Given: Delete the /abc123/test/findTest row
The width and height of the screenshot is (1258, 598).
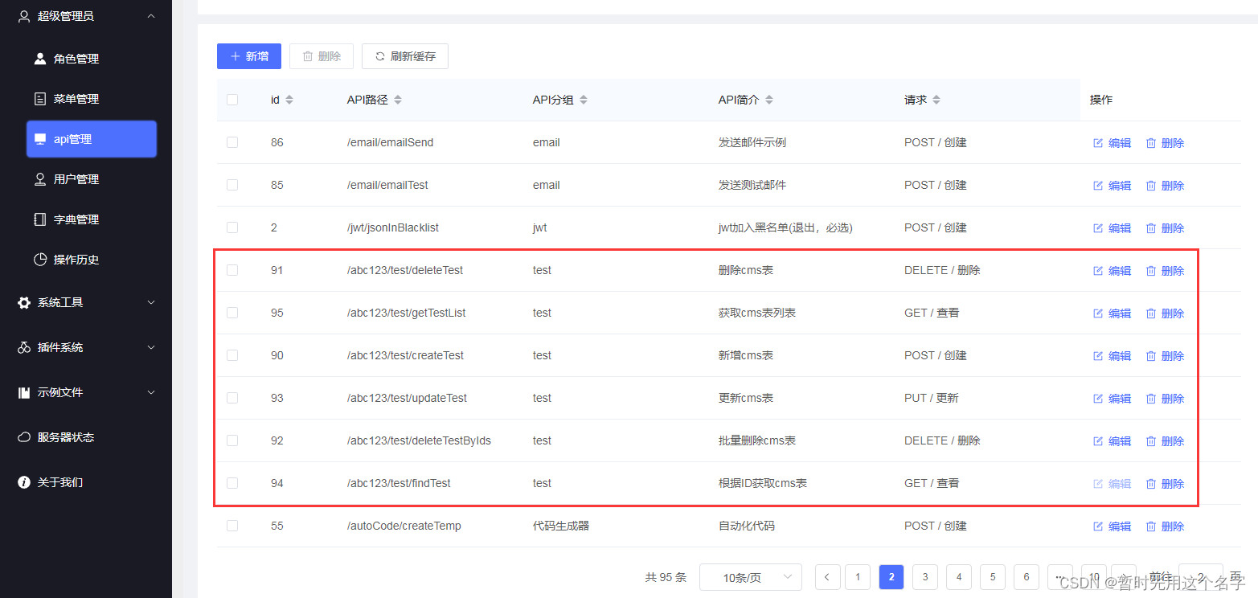Looking at the screenshot, I should (1165, 484).
